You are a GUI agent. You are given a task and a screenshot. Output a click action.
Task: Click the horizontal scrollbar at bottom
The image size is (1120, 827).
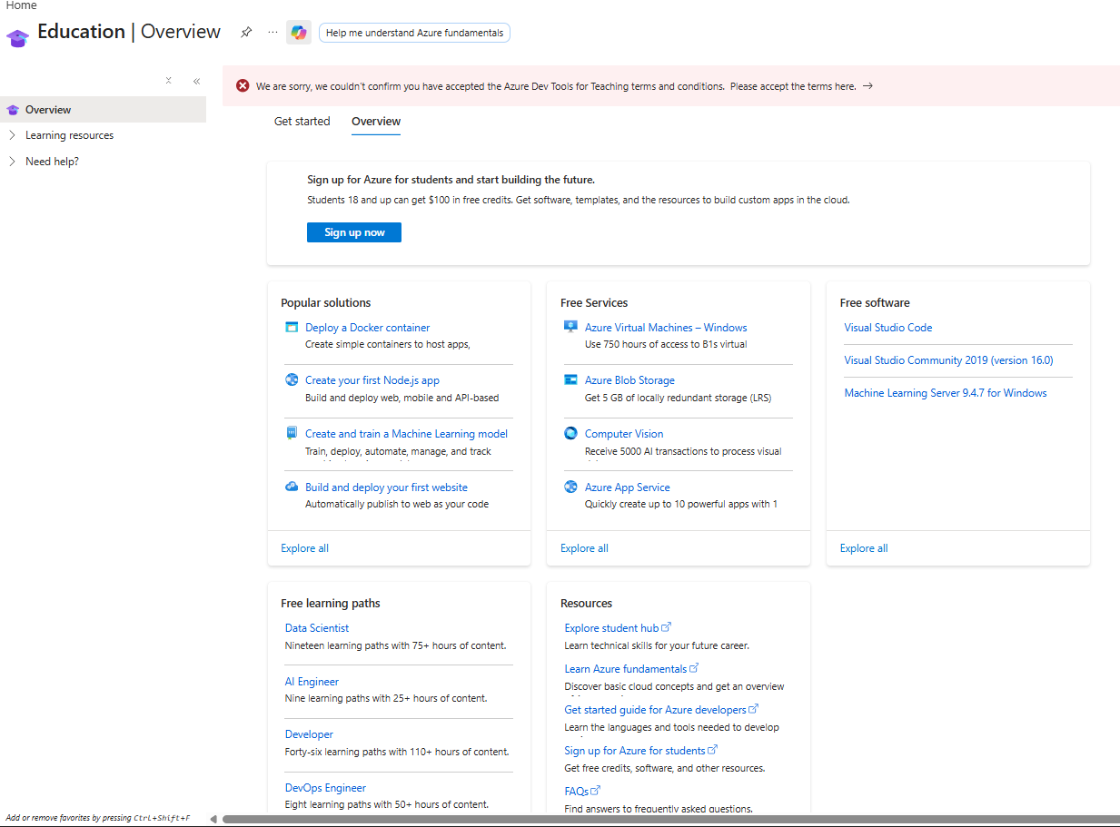(x=671, y=819)
